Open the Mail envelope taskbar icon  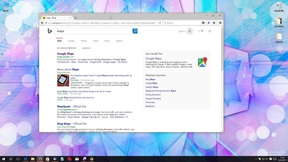(77, 159)
